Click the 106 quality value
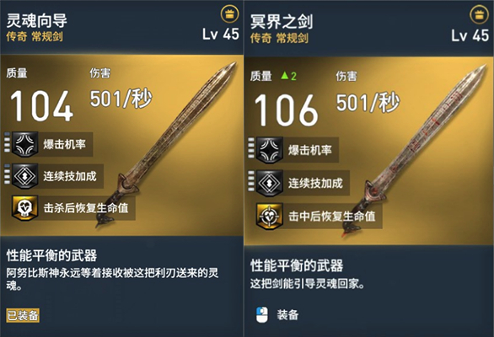Image resolution: width=494 pixels, height=337 pixels. click(x=286, y=110)
